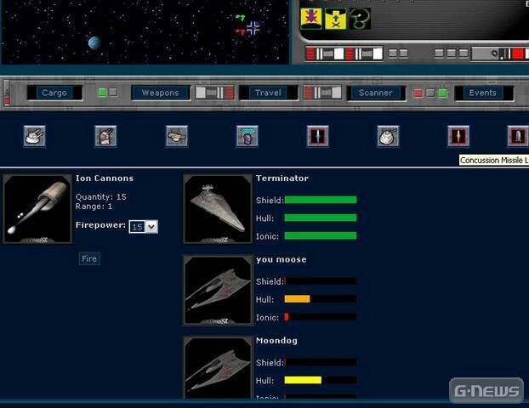Click the blue crosshair marker on the map

tap(253, 28)
